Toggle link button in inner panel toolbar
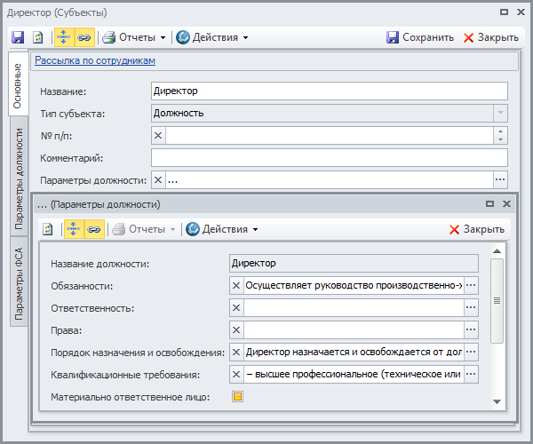 tap(94, 229)
